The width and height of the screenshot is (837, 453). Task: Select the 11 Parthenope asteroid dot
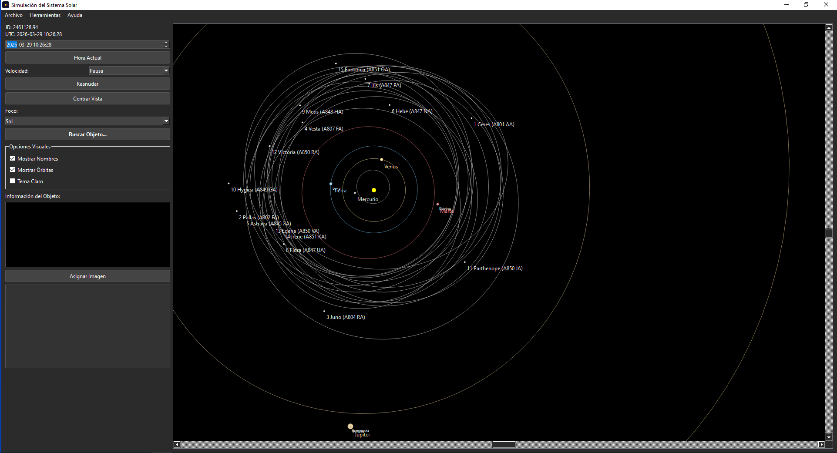click(465, 262)
